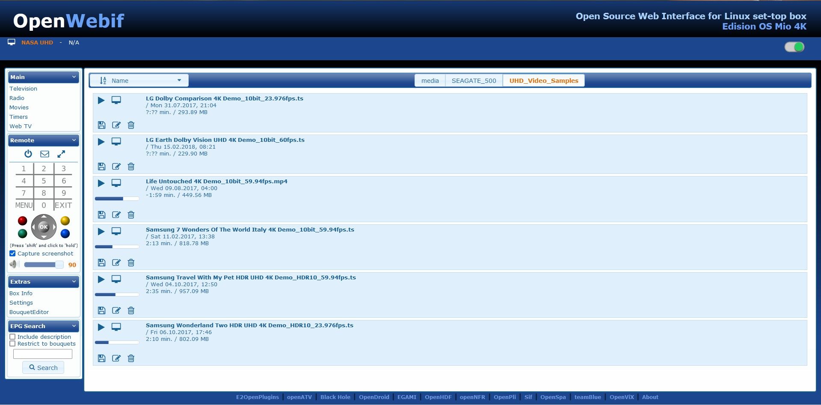The height and width of the screenshot is (405, 821).
Task: Play Samsung 7 Wonders Italy demo
Action: (x=101, y=232)
